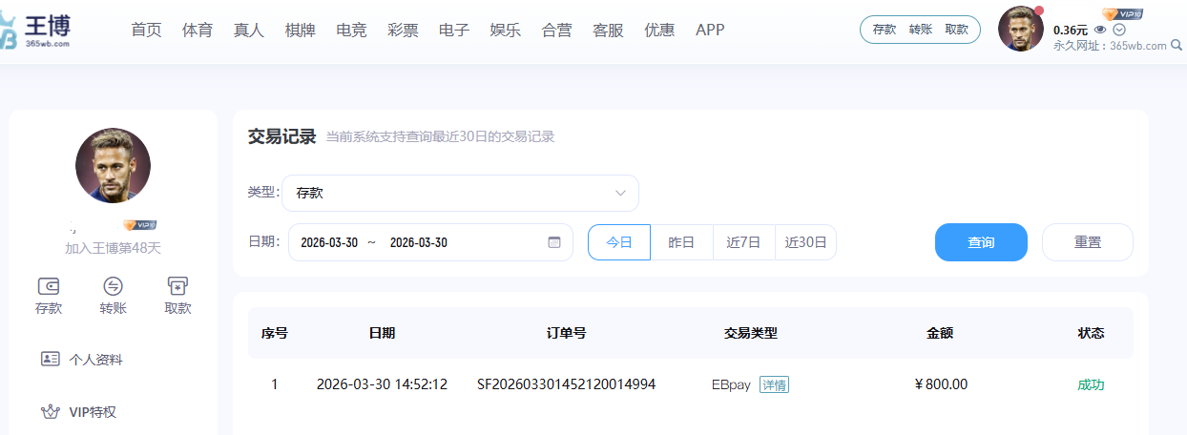Expand the circled arrow next to balance
1187x435 pixels.
click(x=1119, y=30)
